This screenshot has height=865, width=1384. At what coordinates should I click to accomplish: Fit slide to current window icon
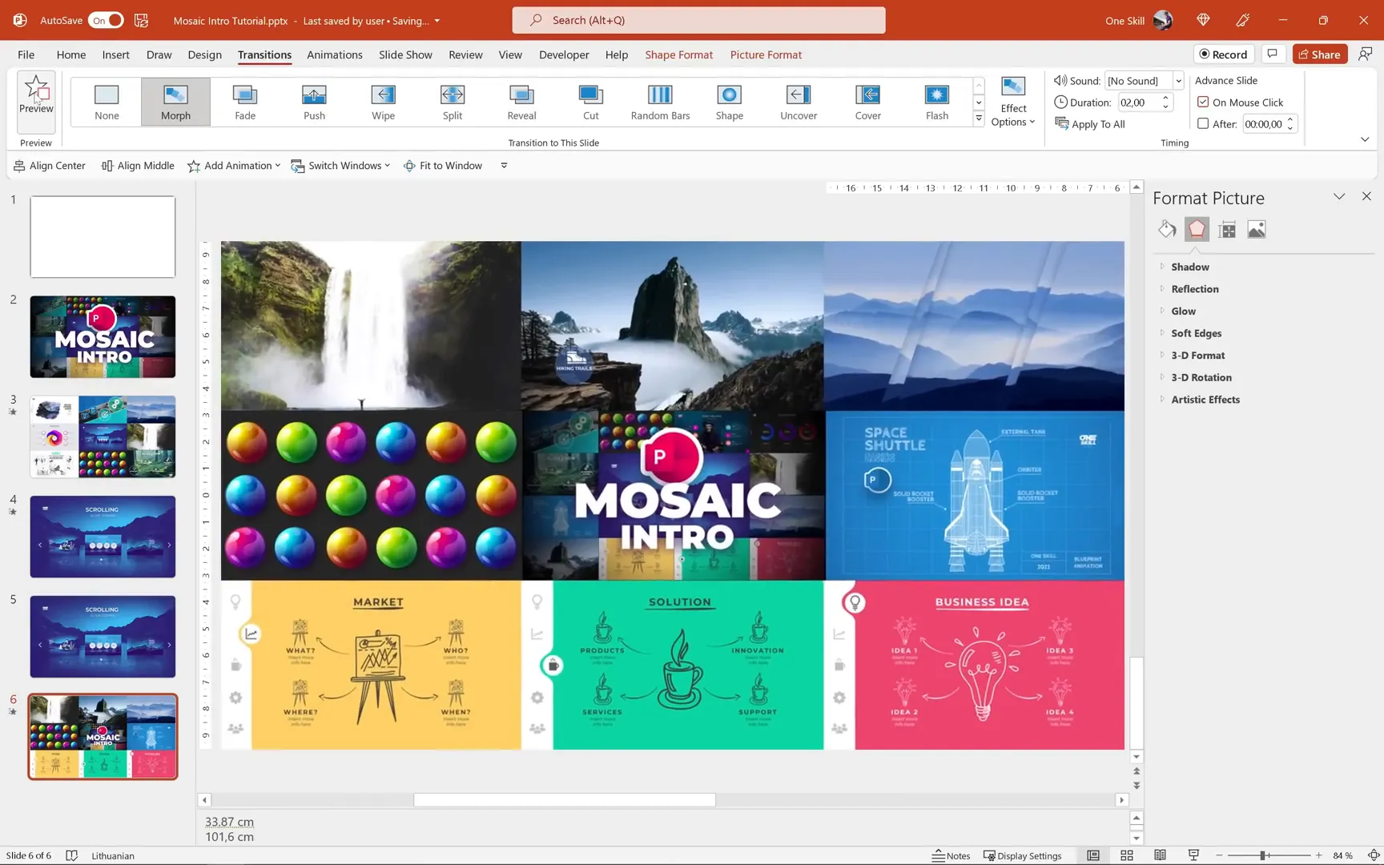(x=1373, y=855)
